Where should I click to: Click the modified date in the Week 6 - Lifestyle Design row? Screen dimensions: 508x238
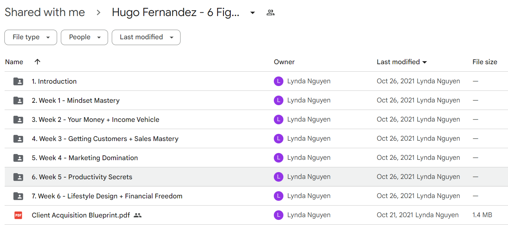point(396,196)
